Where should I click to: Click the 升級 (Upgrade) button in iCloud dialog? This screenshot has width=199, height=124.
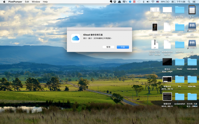(x=123, y=47)
